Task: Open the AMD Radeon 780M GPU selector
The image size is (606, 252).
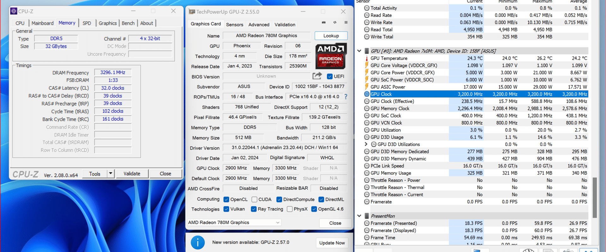Action: click(x=234, y=222)
